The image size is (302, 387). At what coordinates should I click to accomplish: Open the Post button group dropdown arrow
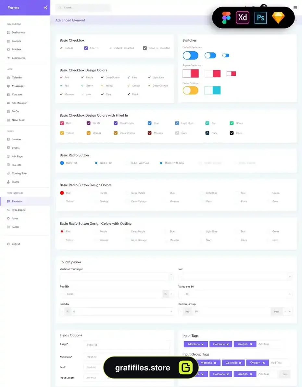pos(290,311)
